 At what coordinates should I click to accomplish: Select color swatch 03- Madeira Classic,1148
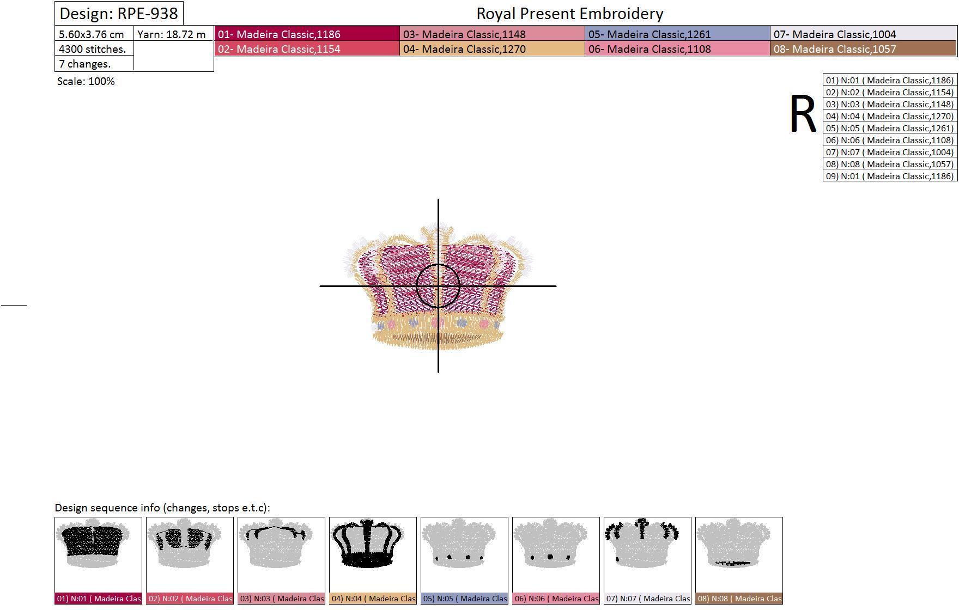click(492, 34)
